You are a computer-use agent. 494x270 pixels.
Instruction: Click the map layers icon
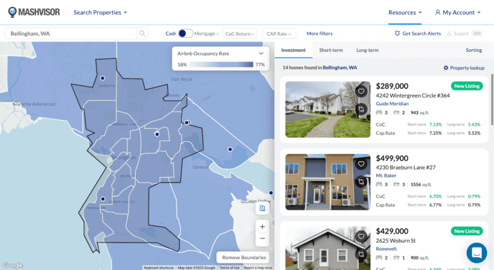[x=262, y=208]
